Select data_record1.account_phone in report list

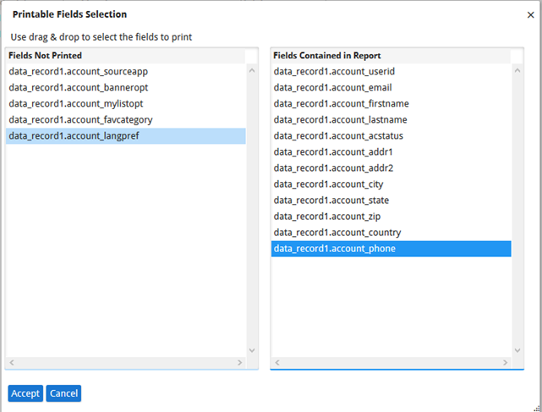pos(334,249)
